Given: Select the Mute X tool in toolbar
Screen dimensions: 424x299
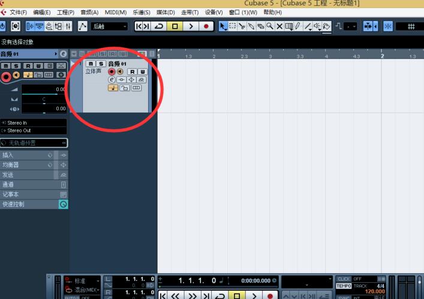Looking at the screenshot, I should click(279, 26).
